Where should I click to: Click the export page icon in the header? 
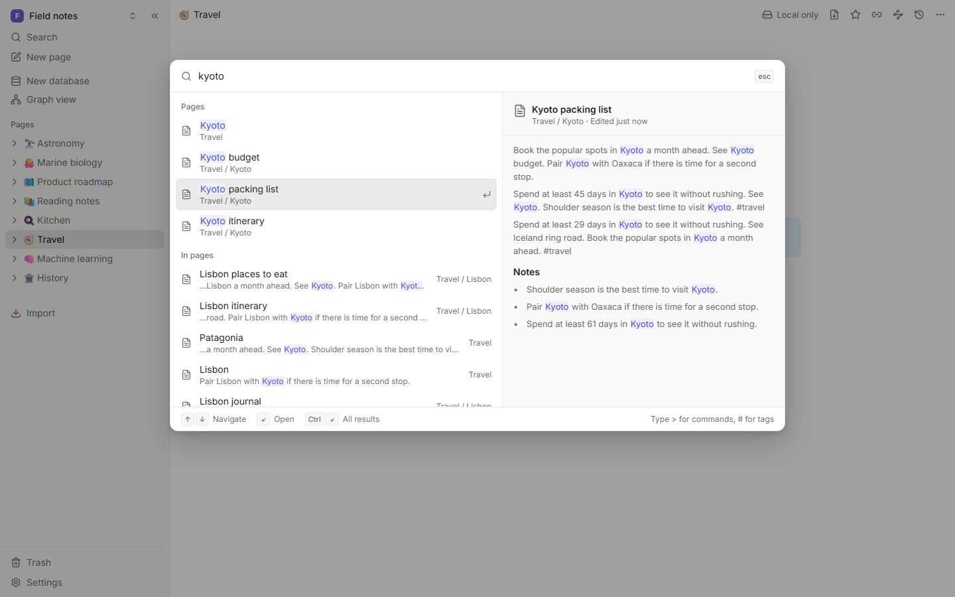pyautogui.click(x=834, y=15)
